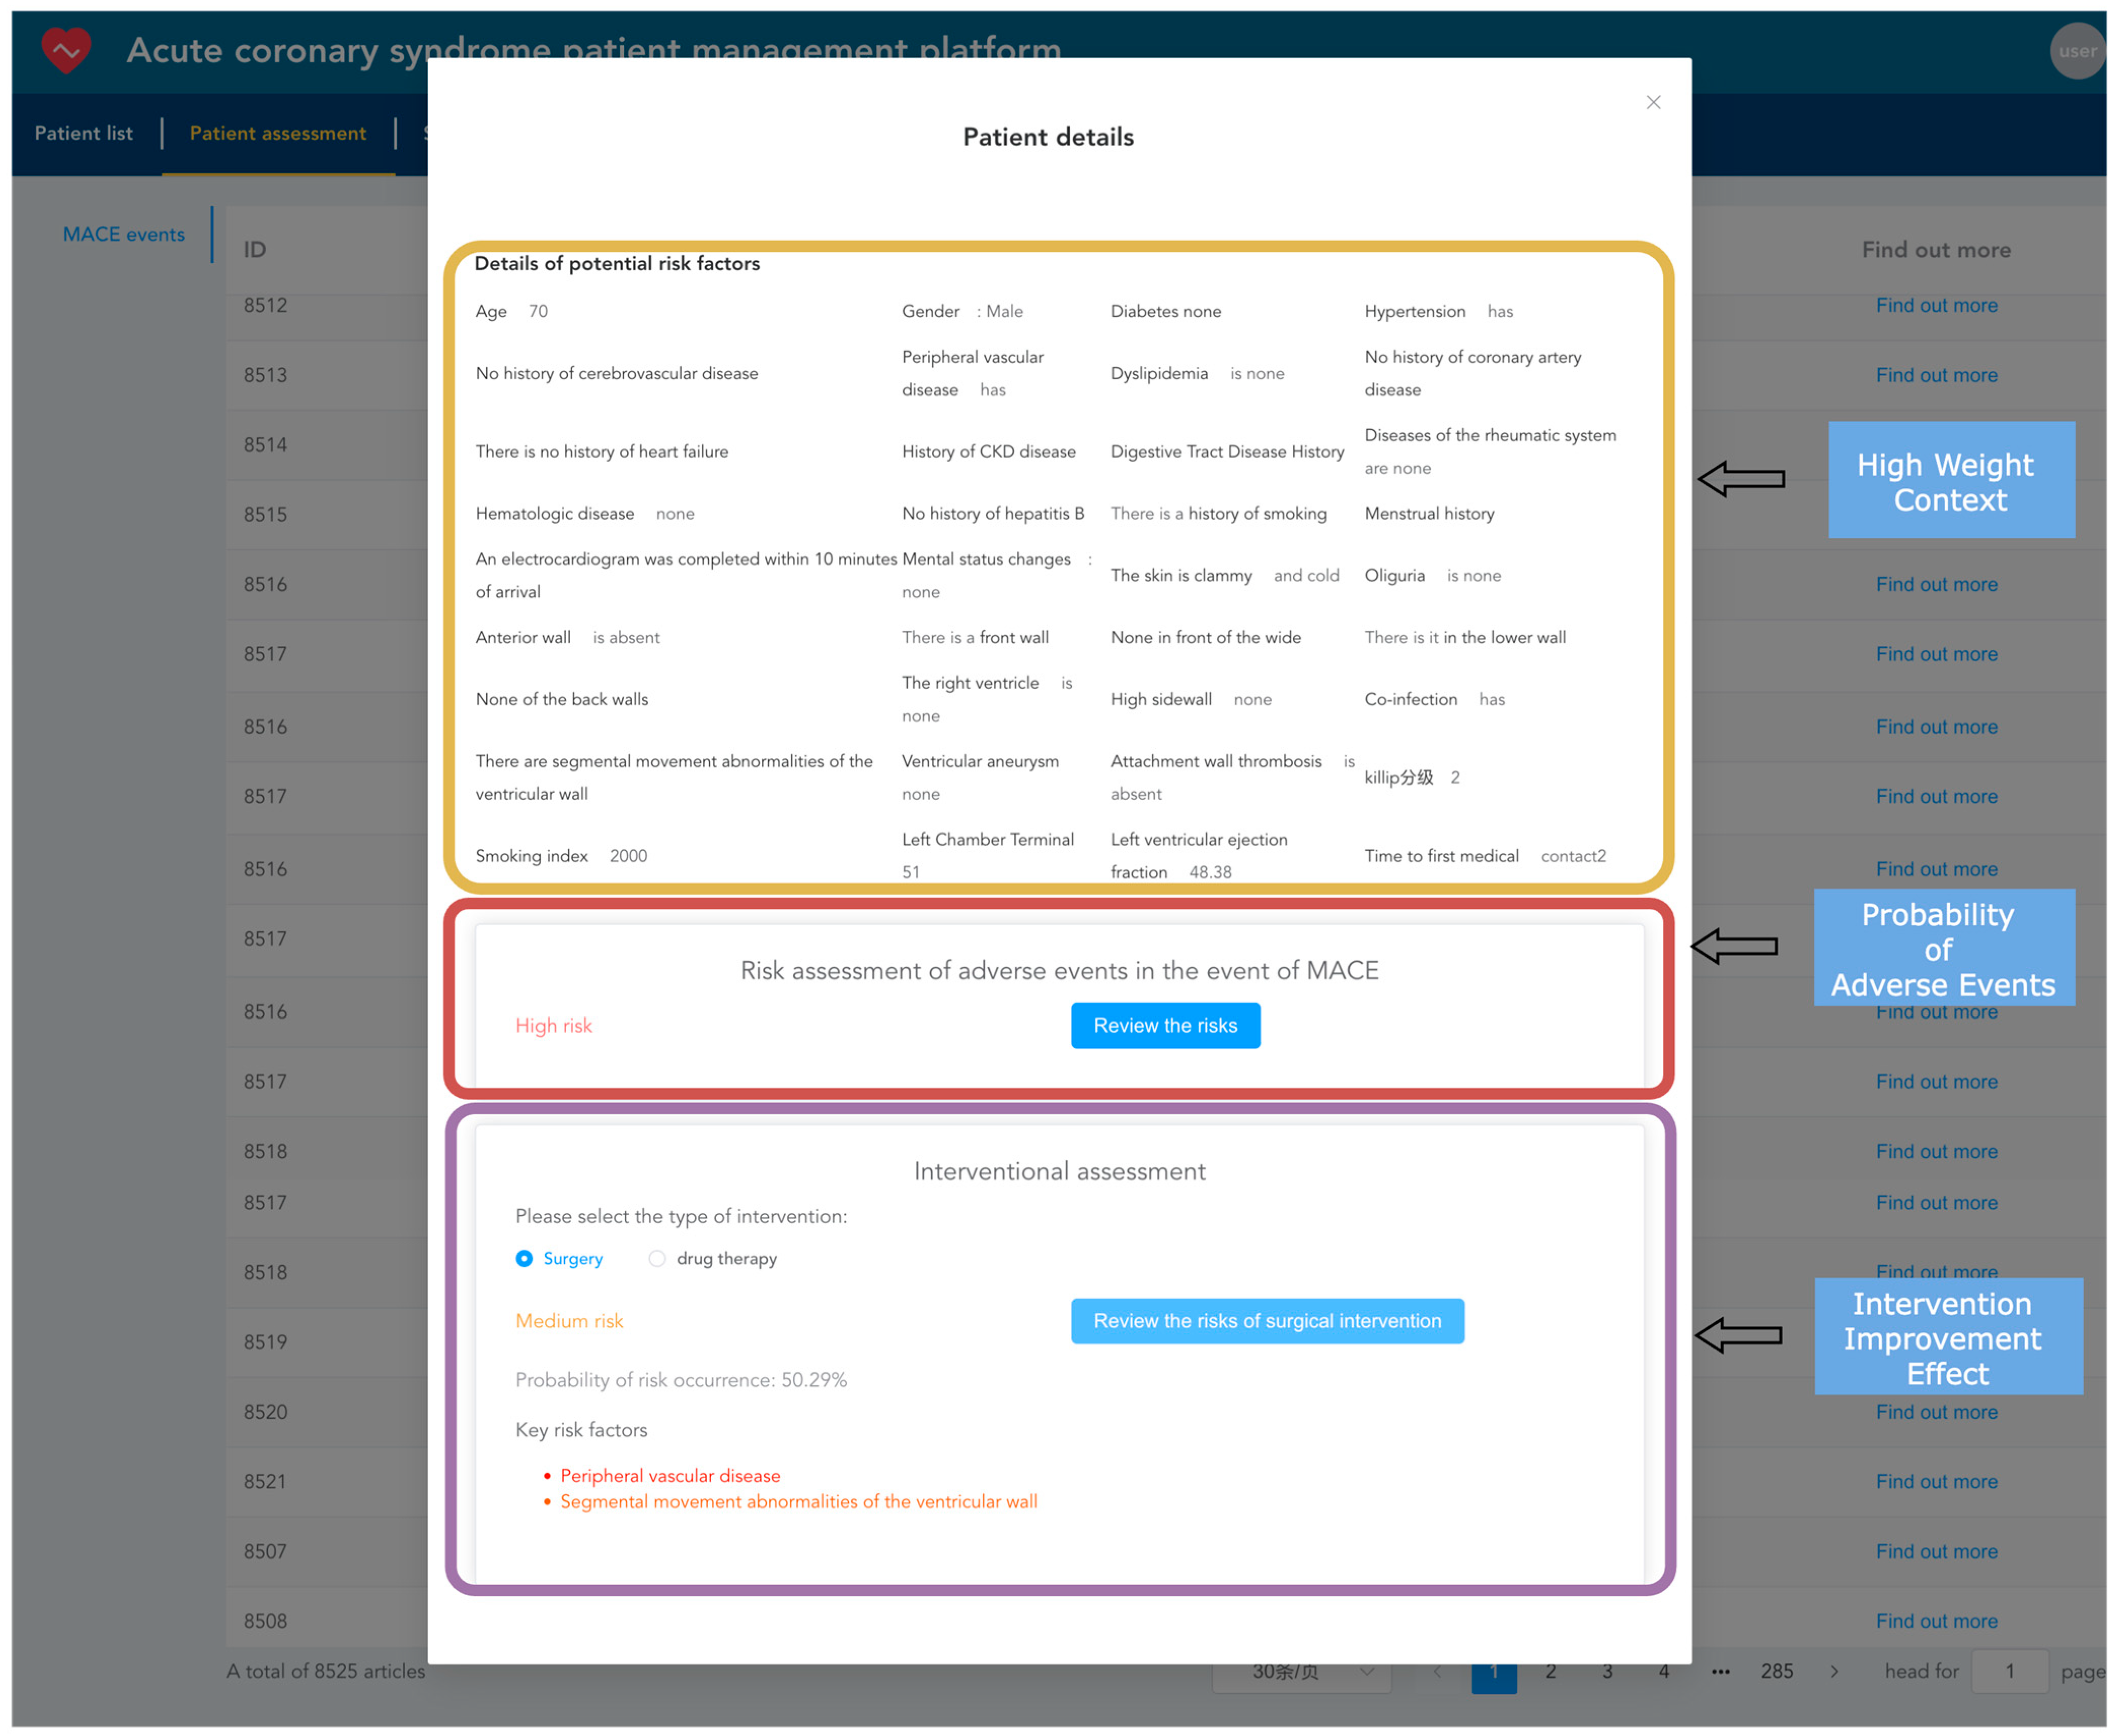This screenshot has height=1736, width=2118.
Task: Close the Patient details dialog
Action: (1653, 102)
